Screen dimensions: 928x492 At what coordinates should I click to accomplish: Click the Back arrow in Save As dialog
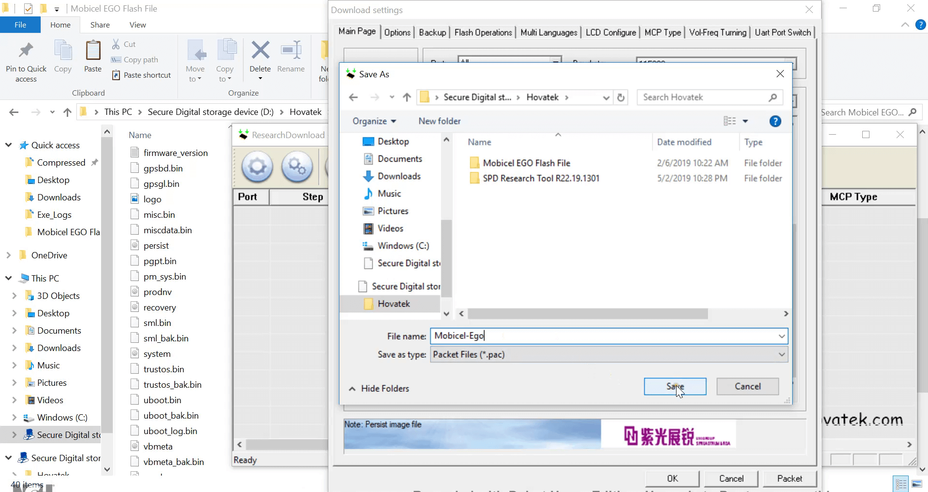(x=354, y=98)
